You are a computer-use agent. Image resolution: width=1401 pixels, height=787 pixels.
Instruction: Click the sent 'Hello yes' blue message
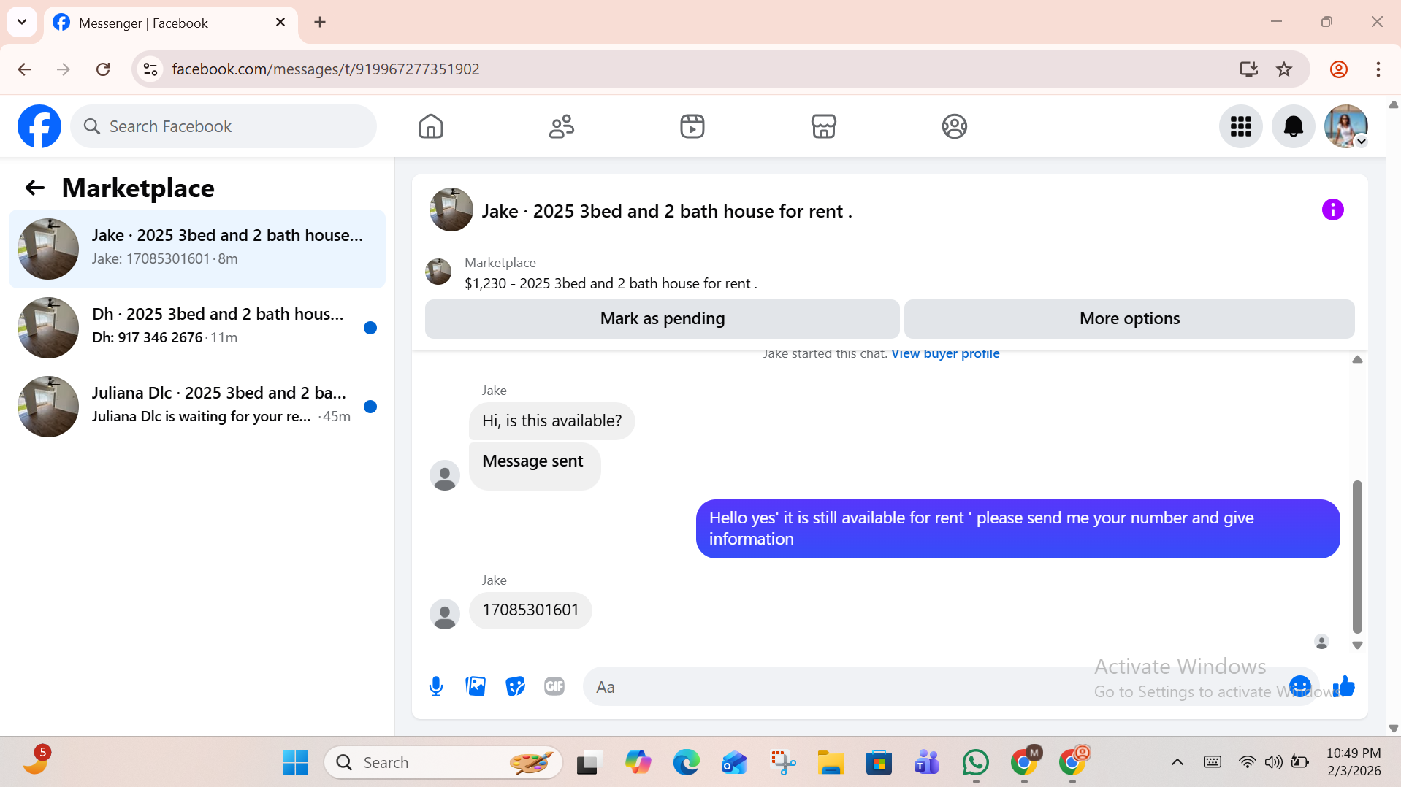click(x=1018, y=529)
